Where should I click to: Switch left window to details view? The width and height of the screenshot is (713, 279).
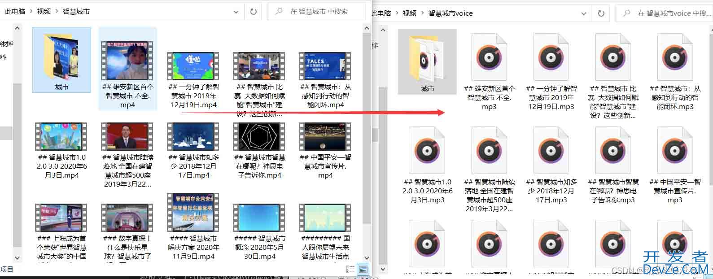[x=350, y=269]
